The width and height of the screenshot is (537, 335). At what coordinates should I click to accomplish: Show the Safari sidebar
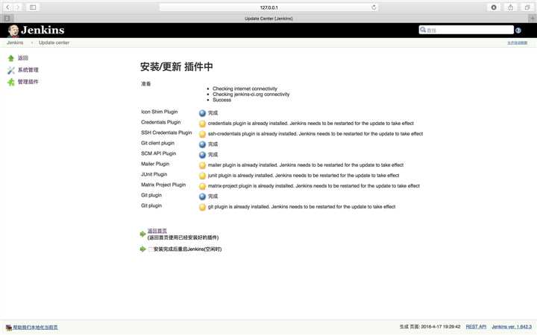(33, 7)
